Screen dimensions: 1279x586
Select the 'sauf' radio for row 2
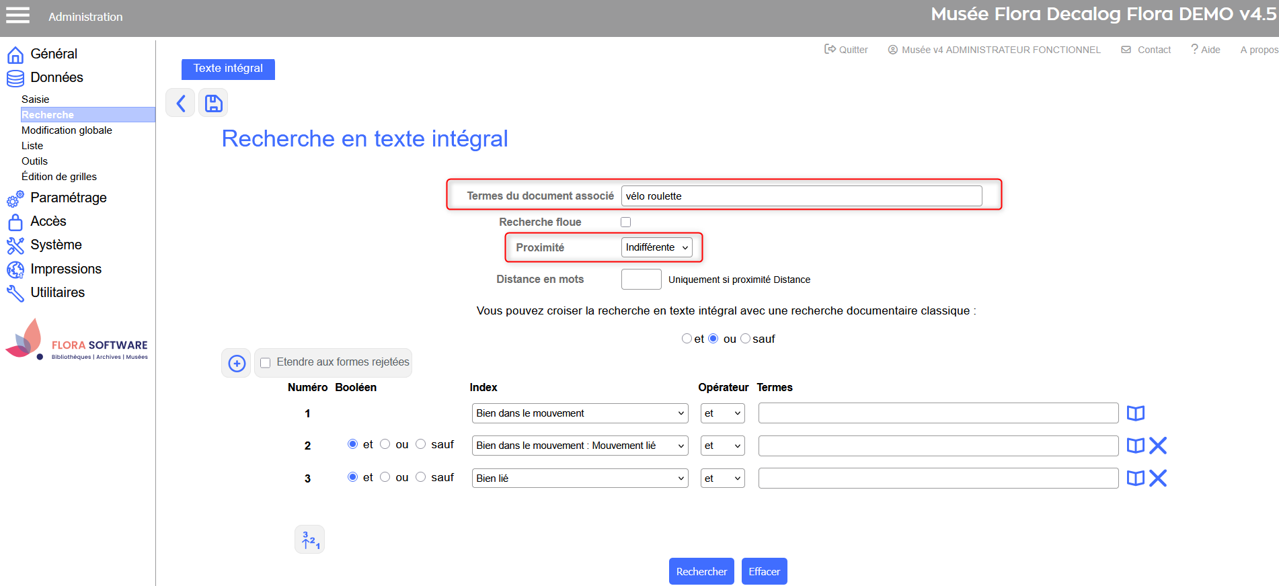coord(421,444)
